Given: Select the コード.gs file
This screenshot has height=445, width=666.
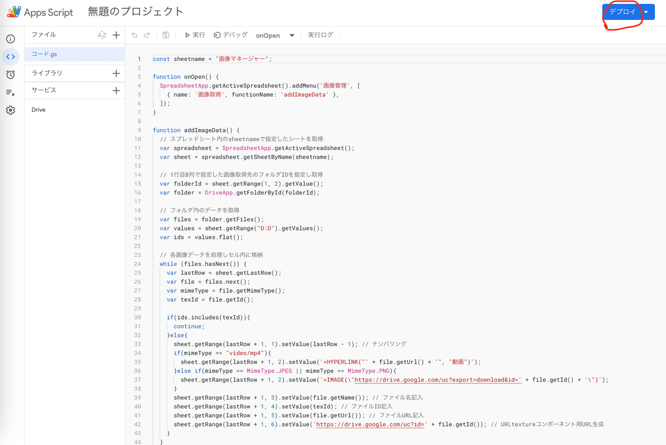Looking at the screenshot, I should (x=75, y=54).
